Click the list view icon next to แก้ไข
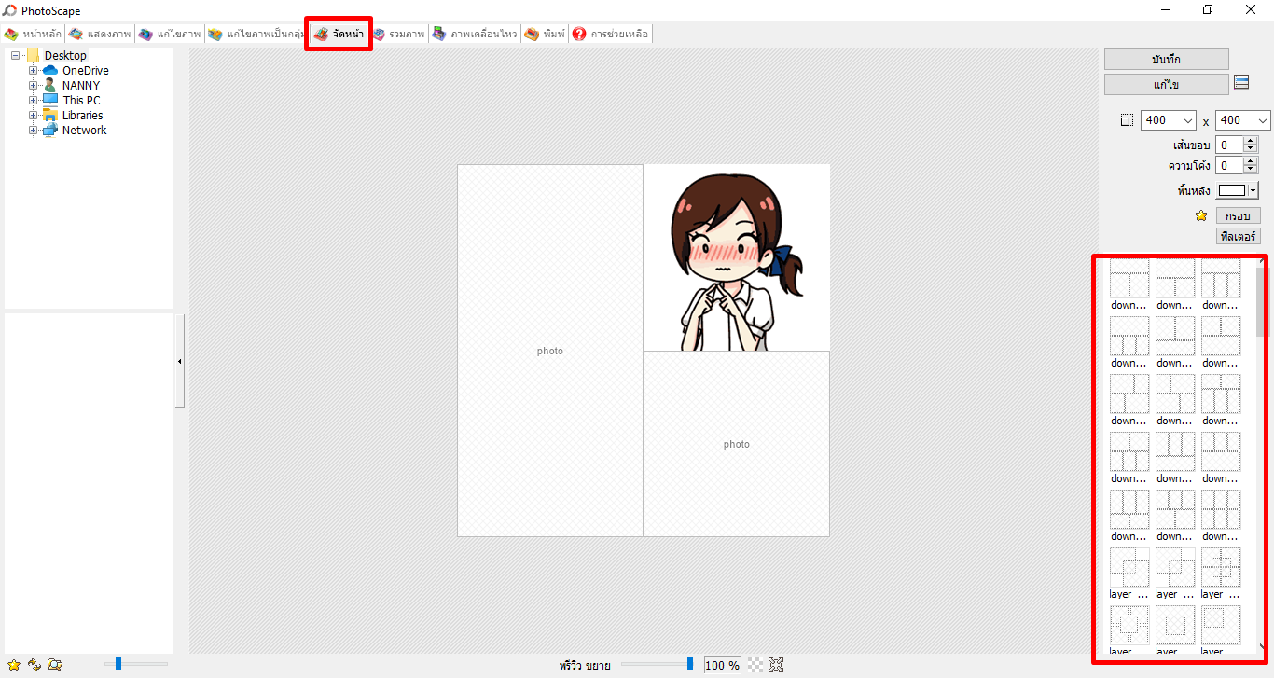Image resolution: width=1274 pixels, height=678 pixels. (x=1241, y=83)
